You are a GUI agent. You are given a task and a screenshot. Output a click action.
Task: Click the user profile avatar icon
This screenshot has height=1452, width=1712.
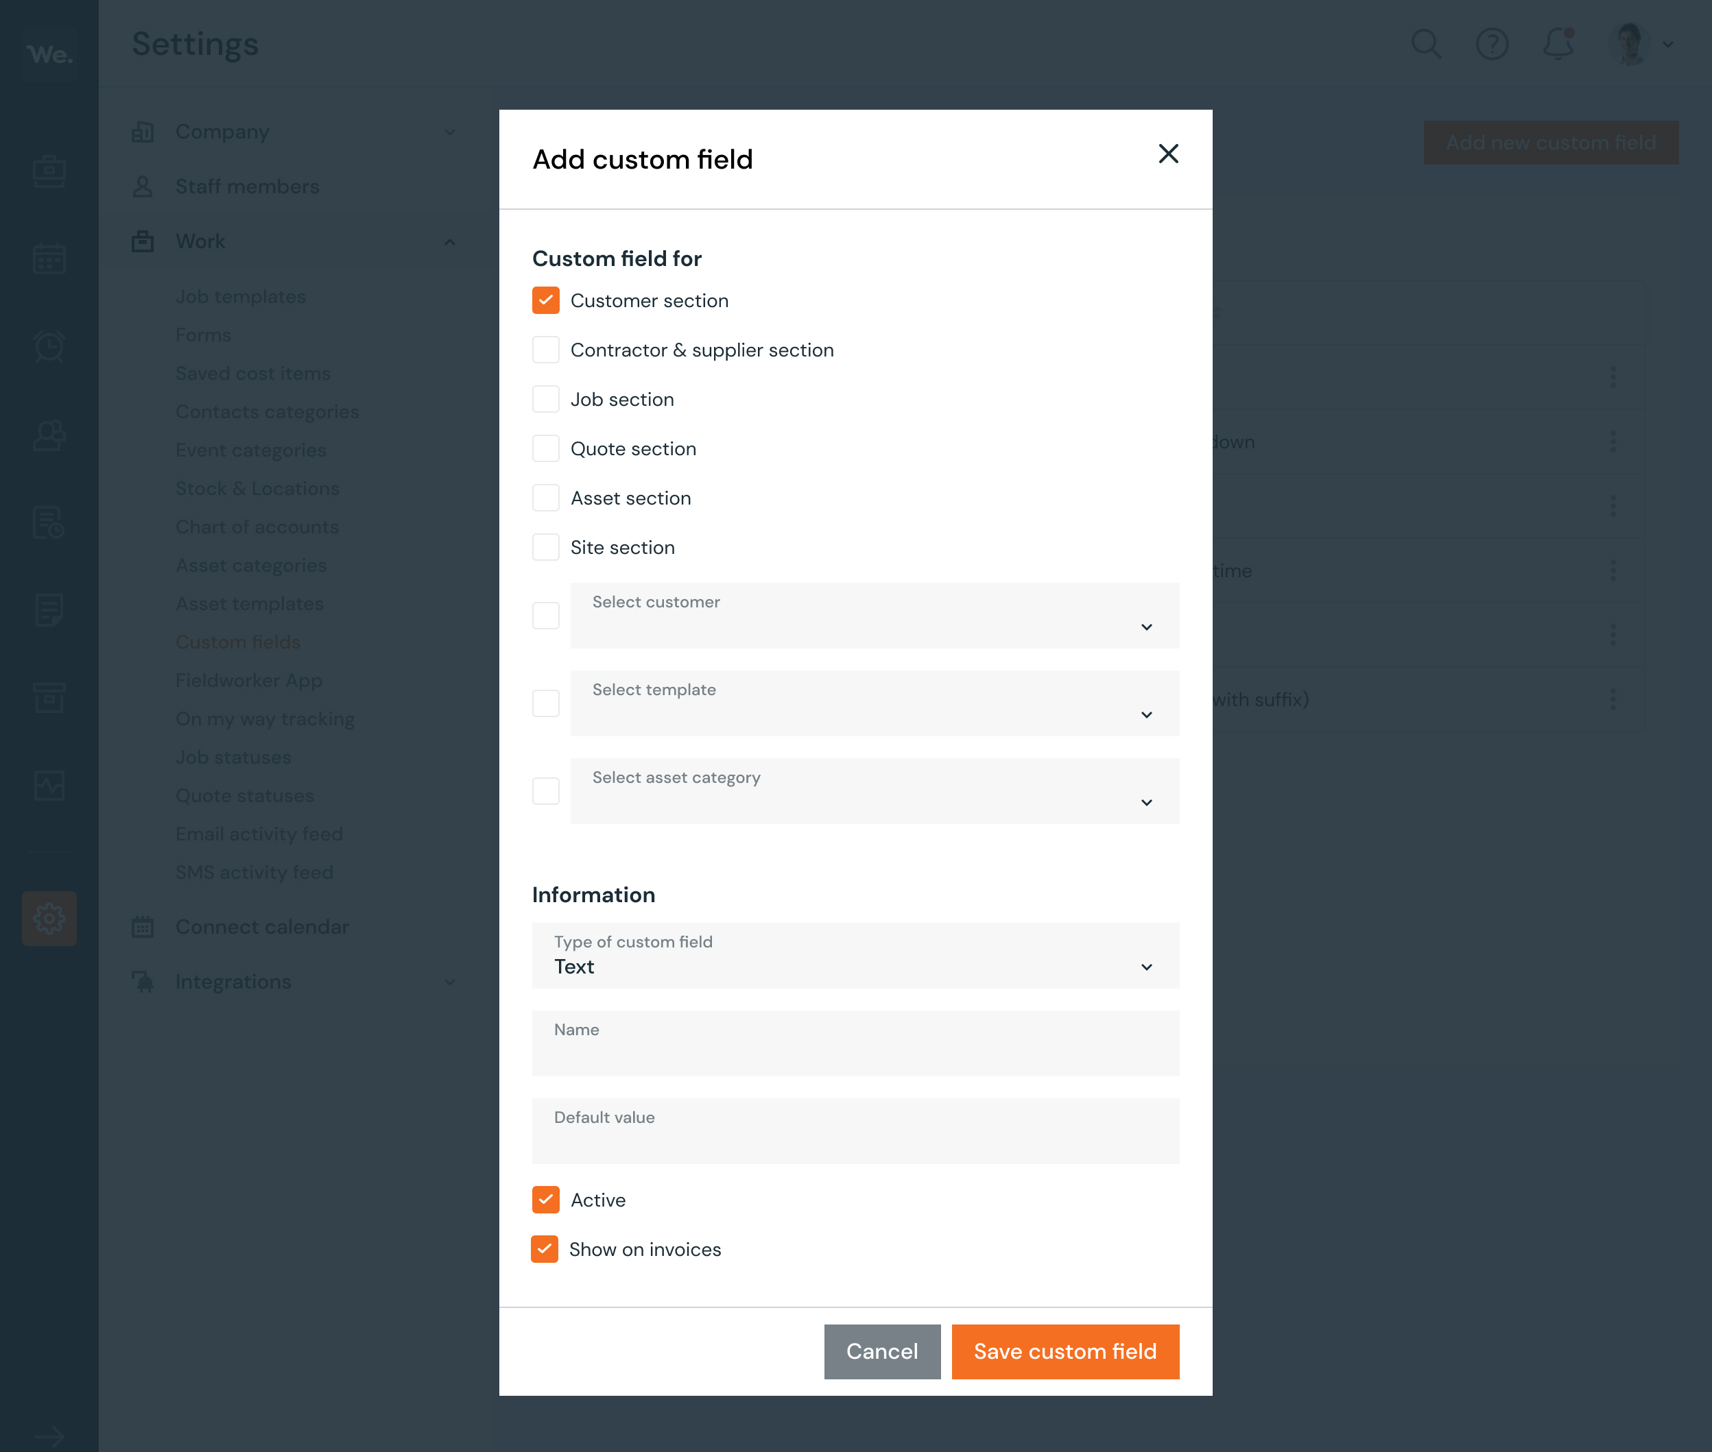point(1628,43)
